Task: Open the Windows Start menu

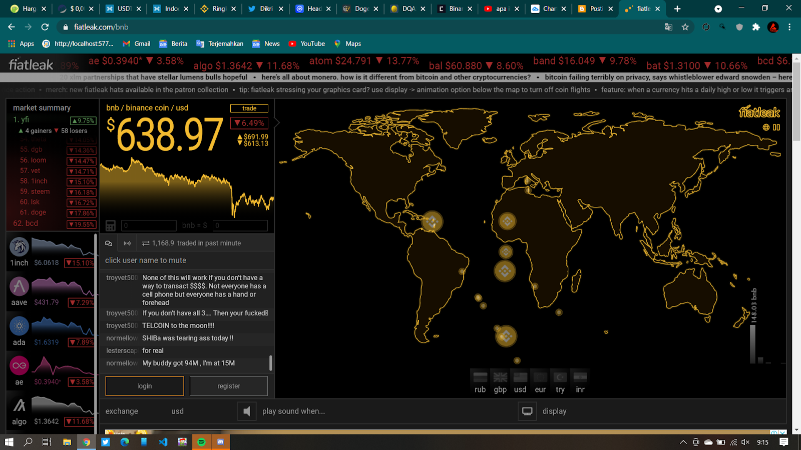Action: coord(9,442)
